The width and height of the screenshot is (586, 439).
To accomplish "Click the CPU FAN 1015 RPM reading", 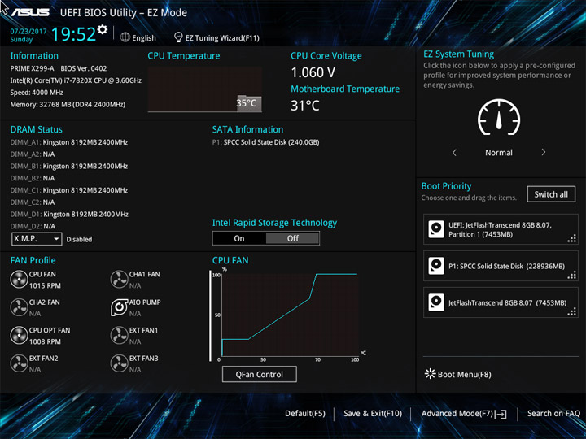I will click(x=45, y=285).
